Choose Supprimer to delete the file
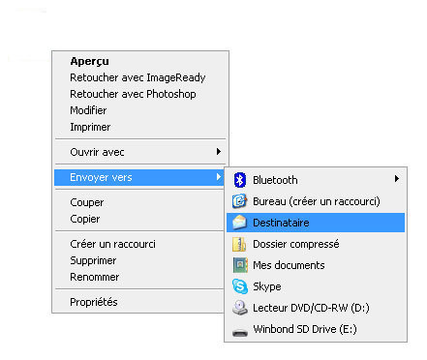The width and height of the screenshot is (427, 360). point(93,260)
